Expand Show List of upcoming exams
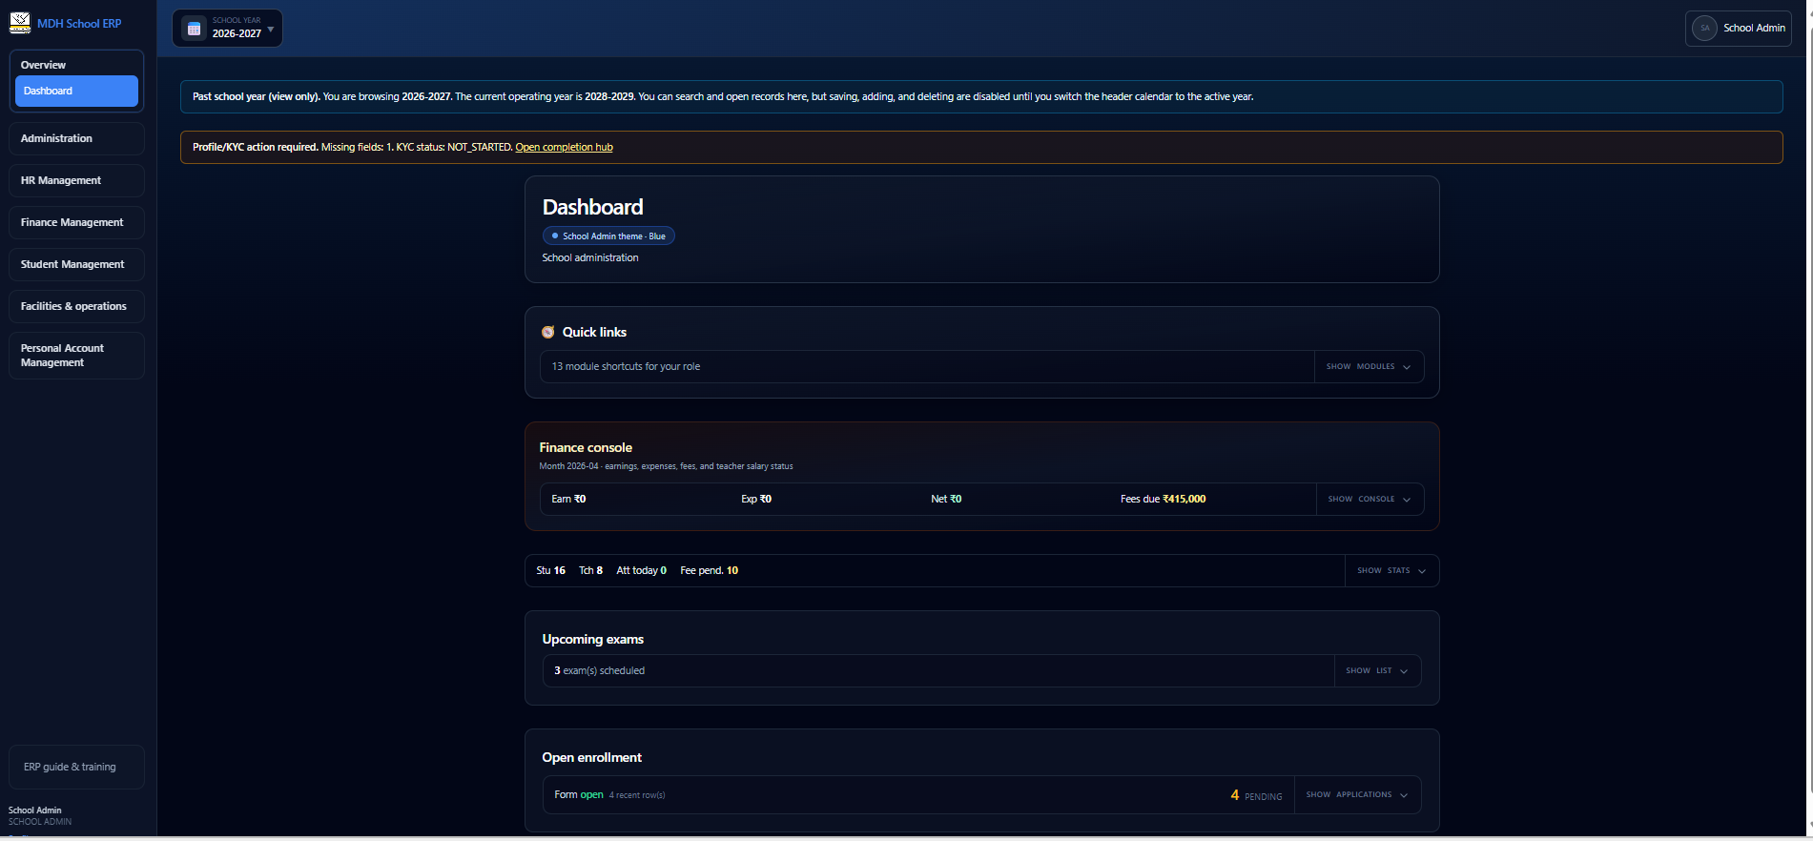Image resolution: width=1813 pixels, height=841 pixels. tap(1376, 671)
